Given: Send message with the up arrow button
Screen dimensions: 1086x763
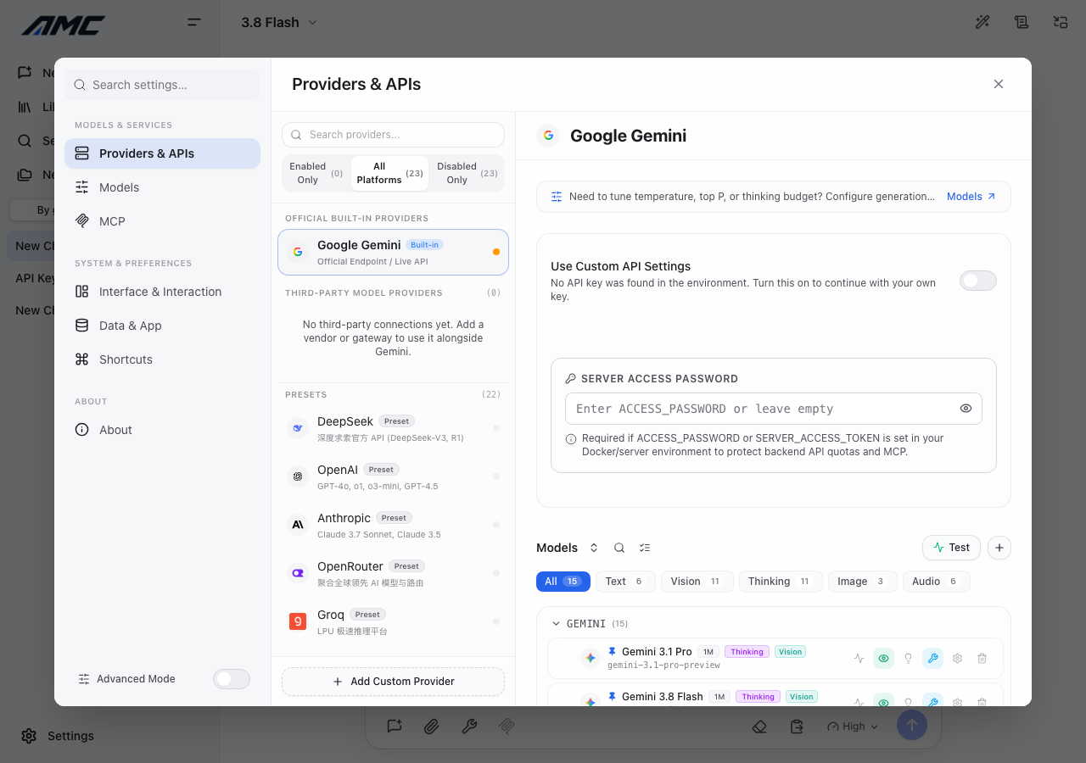Looking at the screenshot, I should (912, 725).
